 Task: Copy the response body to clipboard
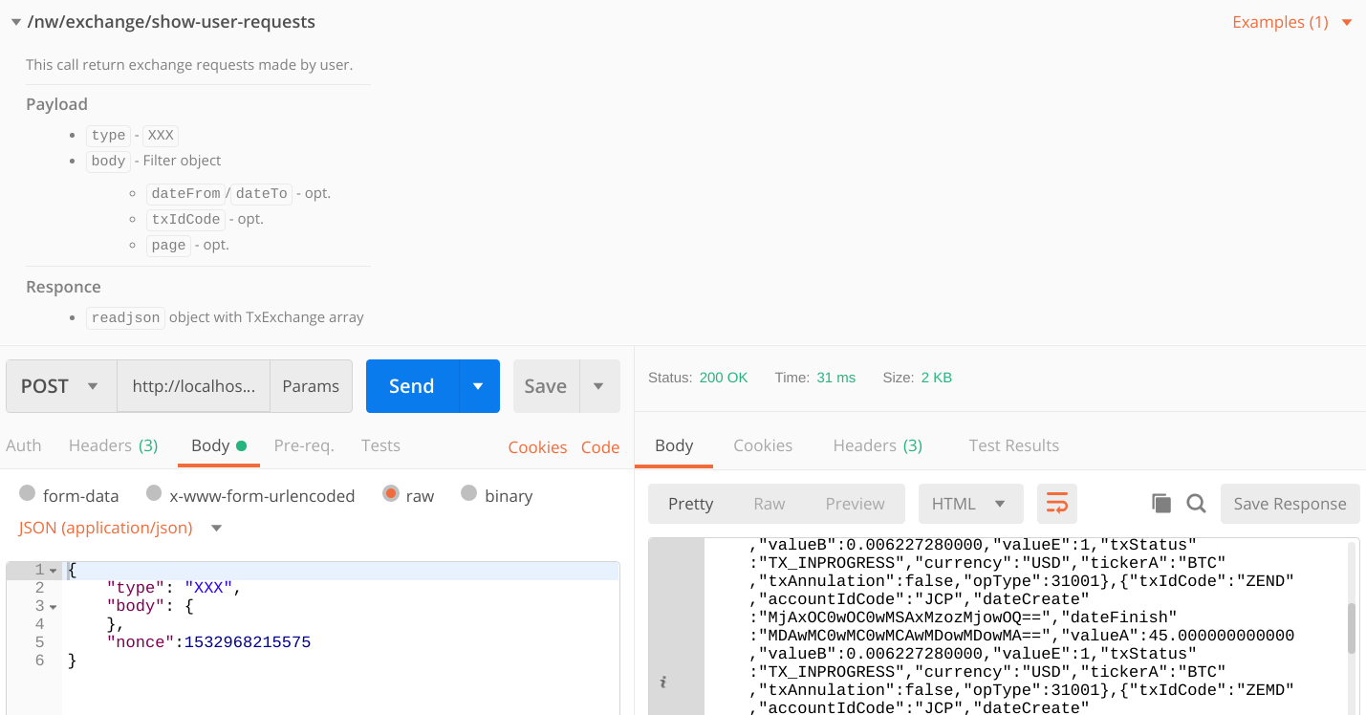(x=1160, y=502)
